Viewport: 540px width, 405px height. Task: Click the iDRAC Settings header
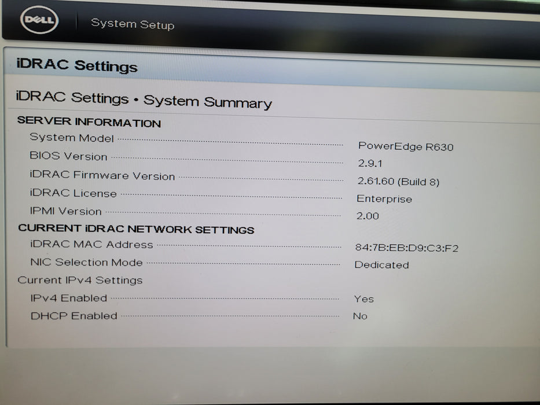pos(77,65)
